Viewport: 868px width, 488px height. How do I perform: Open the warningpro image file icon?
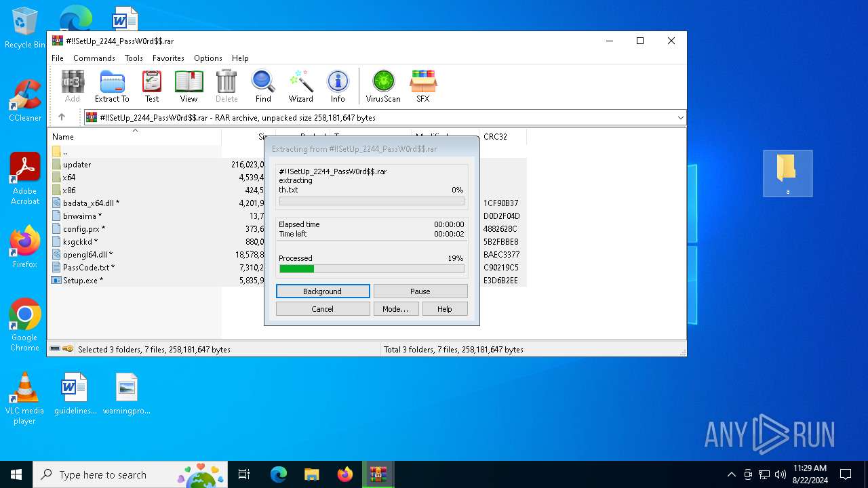[x=127, y=393]
